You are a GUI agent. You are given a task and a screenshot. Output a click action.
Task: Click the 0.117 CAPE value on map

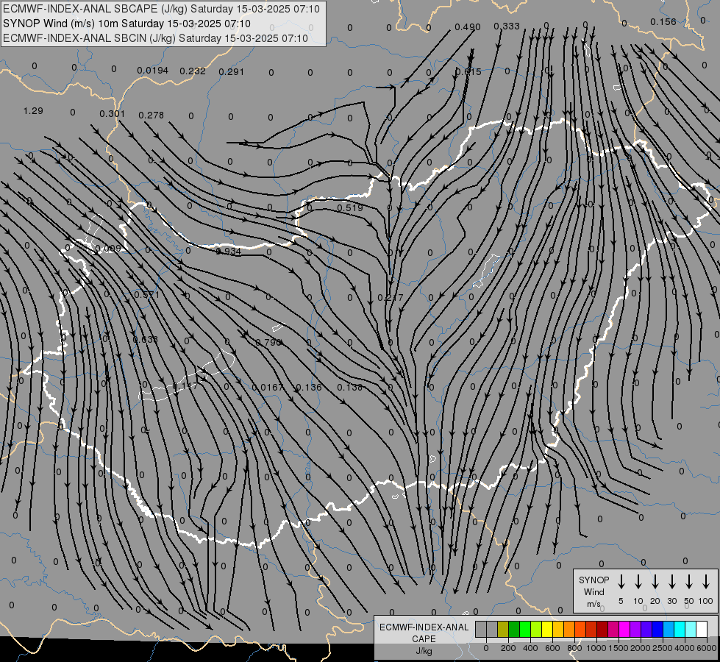pyautogui.click(x=185, y=386)
